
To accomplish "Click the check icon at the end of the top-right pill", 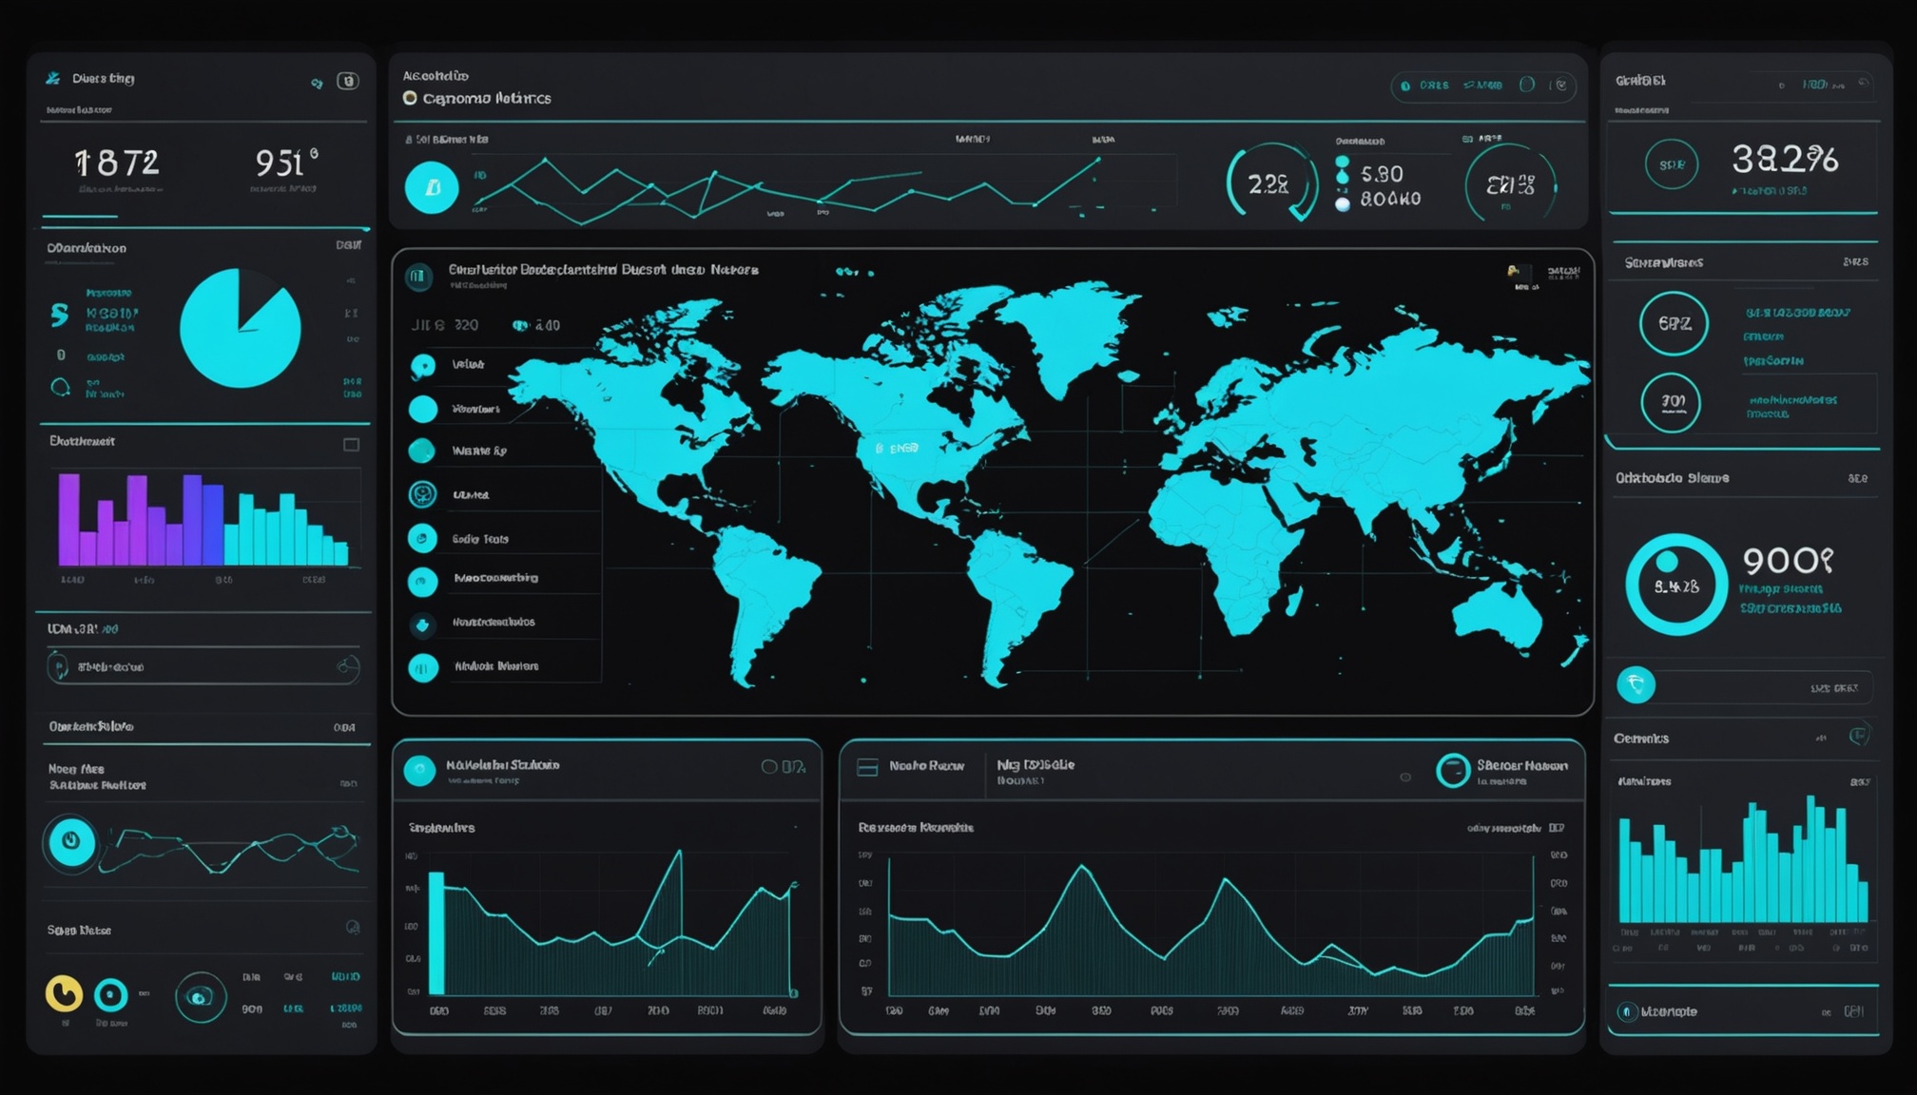I will click(1560, 86).
